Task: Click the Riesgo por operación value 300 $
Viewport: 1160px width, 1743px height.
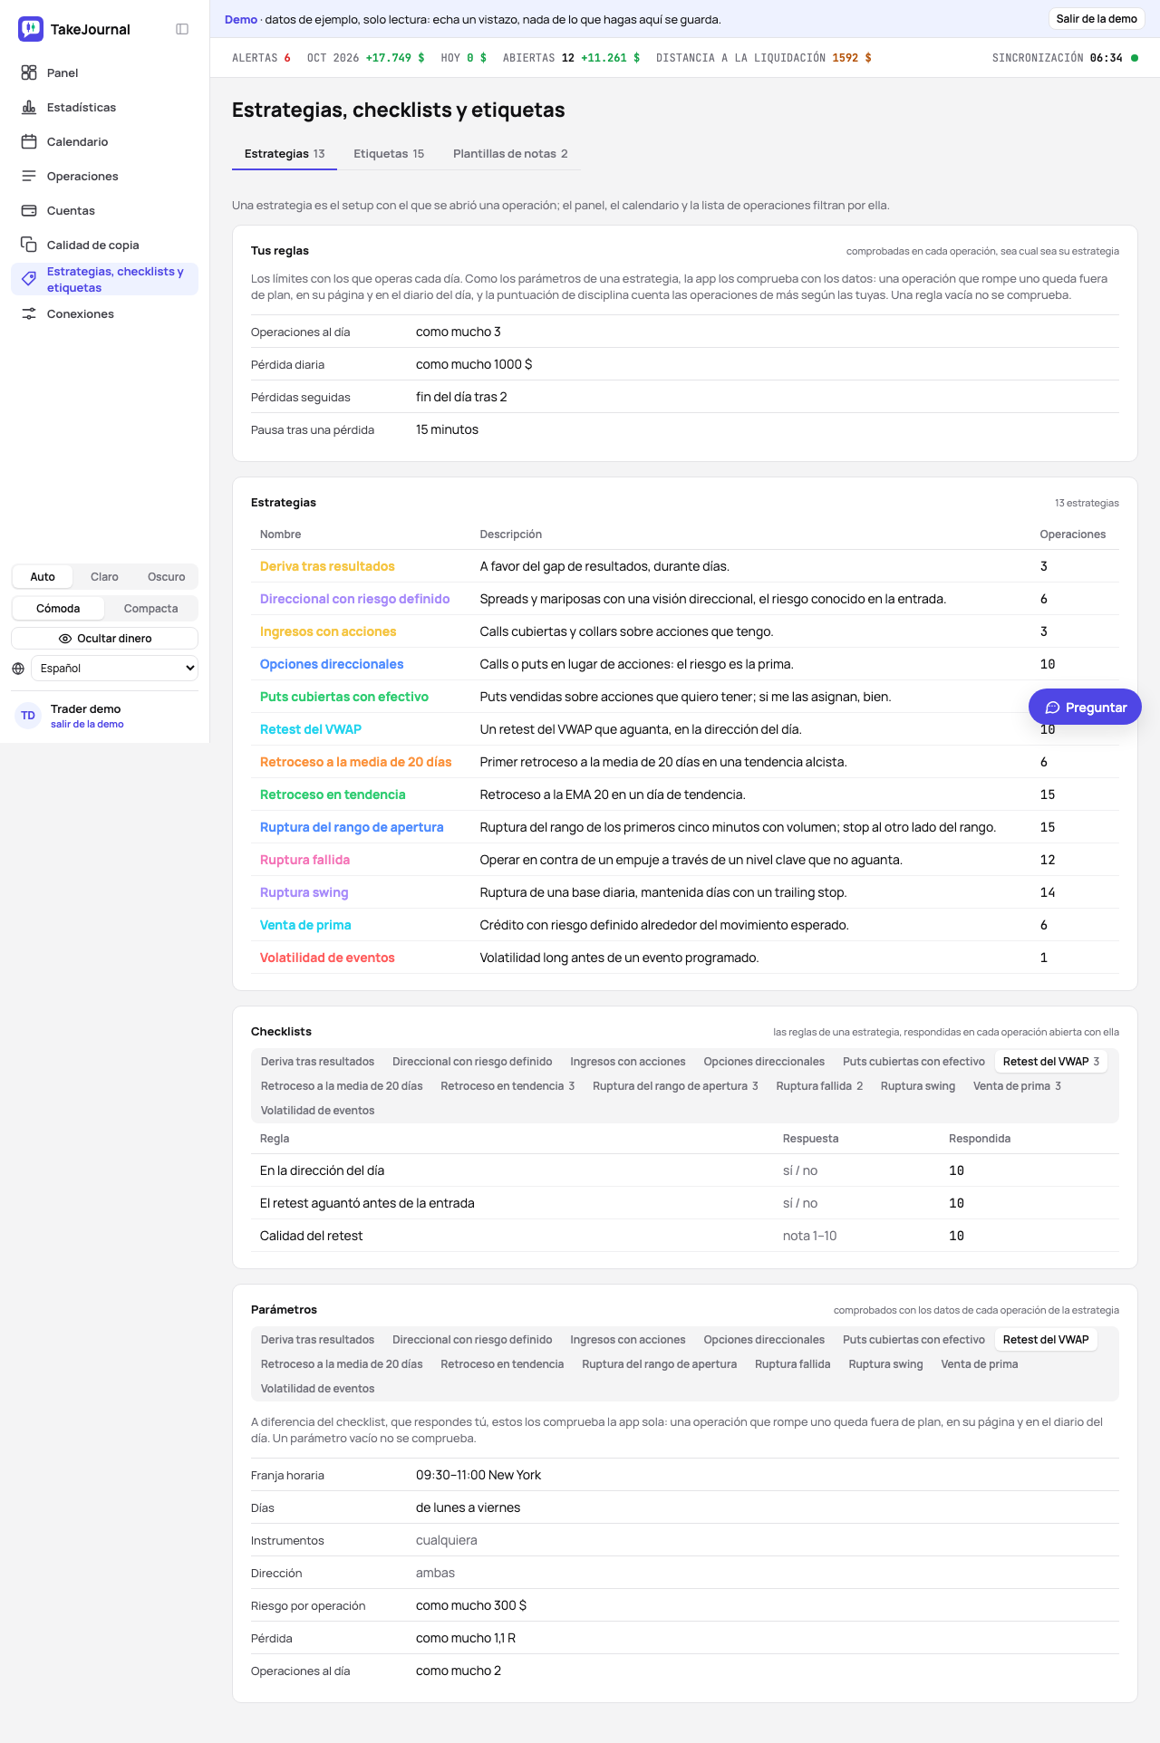Action: (x=471, y=1605)
